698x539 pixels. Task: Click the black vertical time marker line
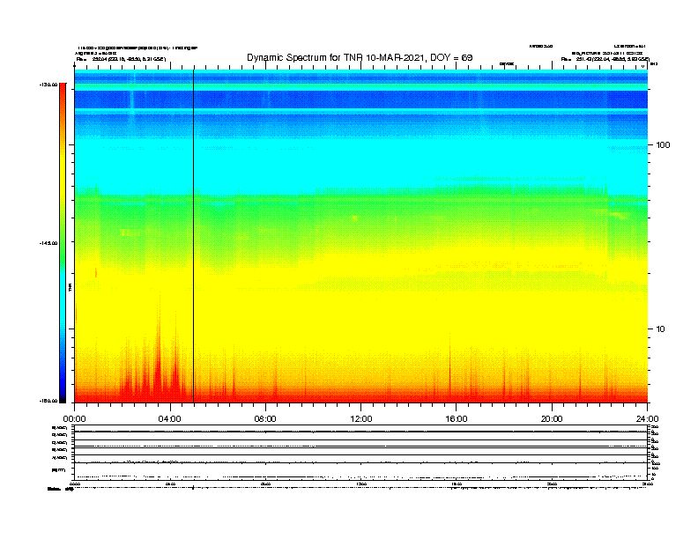[193, 236]
